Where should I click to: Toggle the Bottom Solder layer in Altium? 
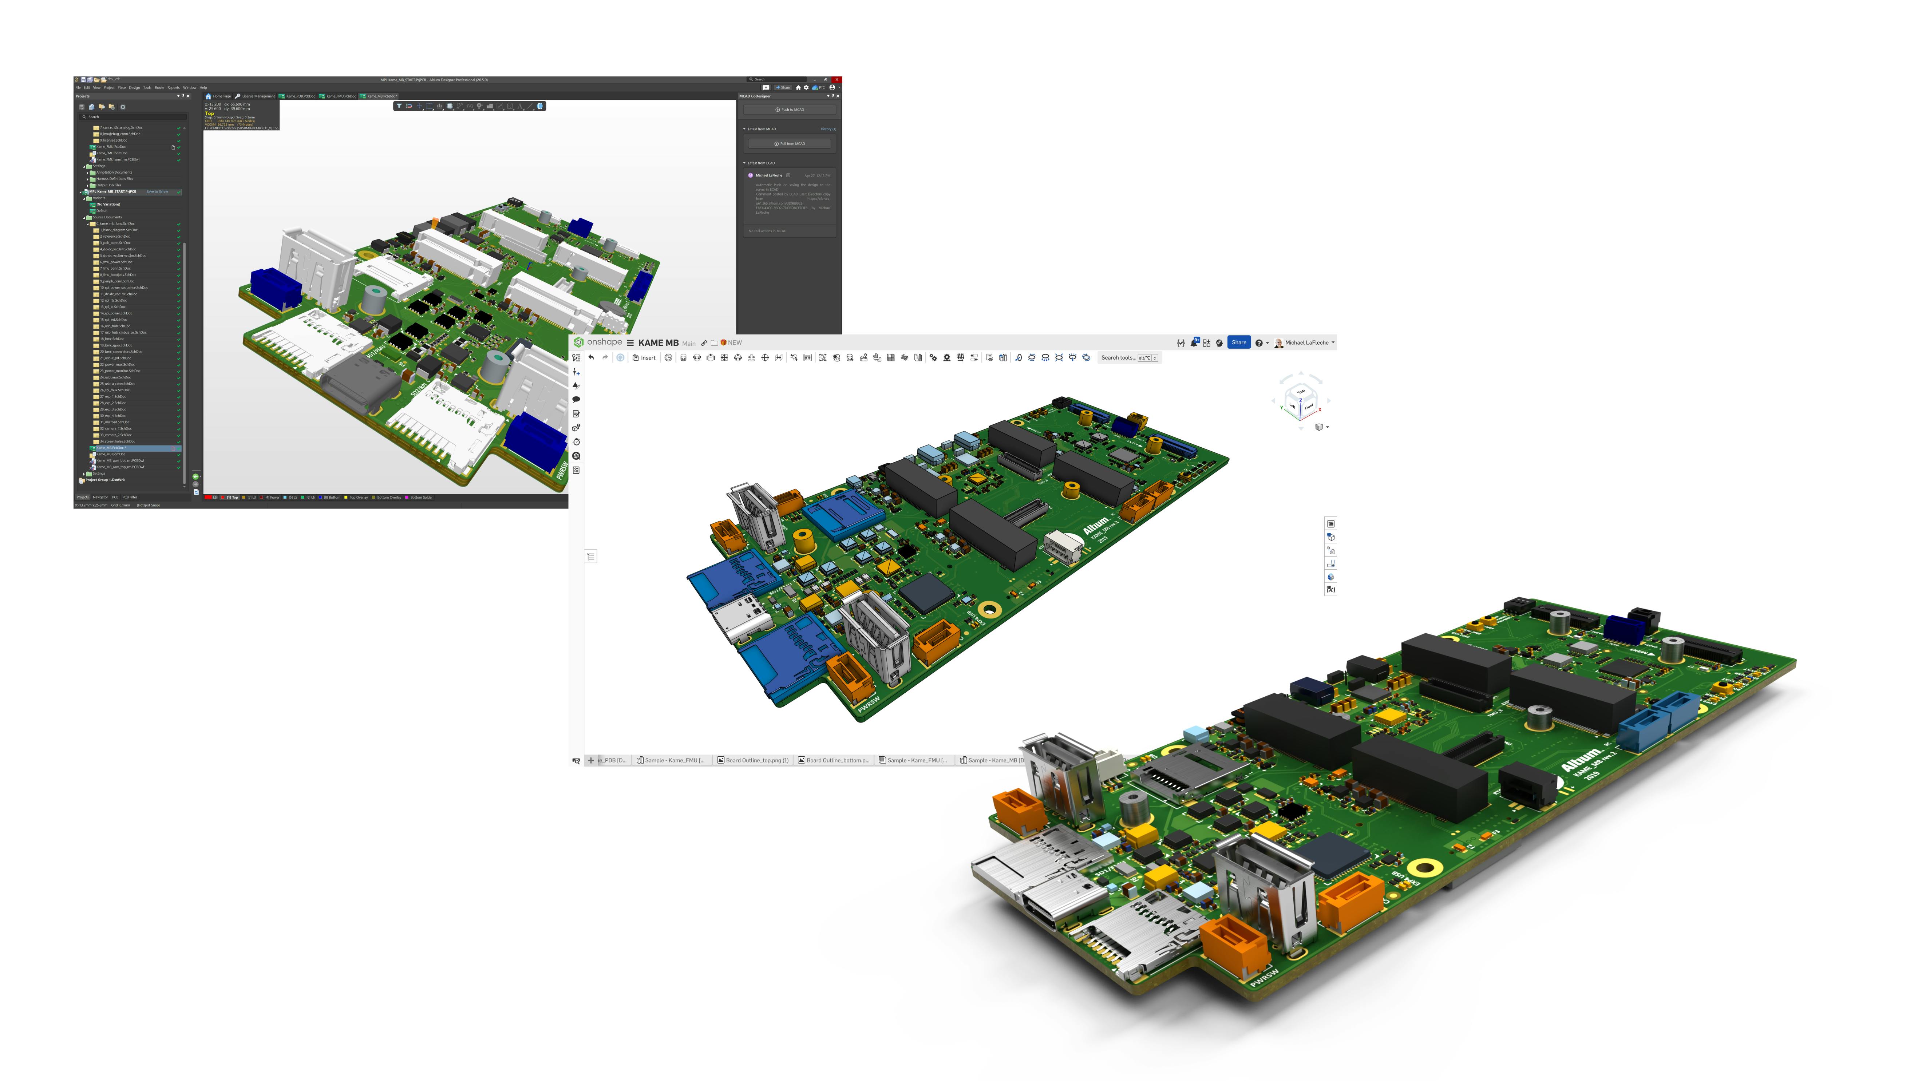(x=419, y=497)
